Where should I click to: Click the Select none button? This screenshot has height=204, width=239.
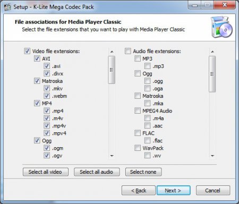[x=143, y=172]
